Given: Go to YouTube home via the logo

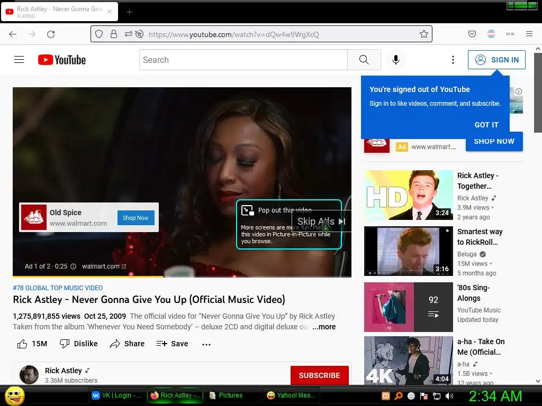Looking at the screenshot, I should coord(62,60).
